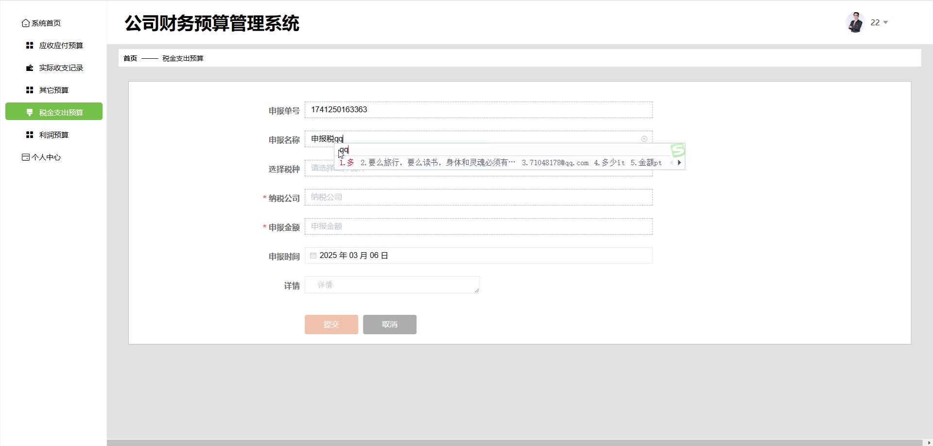This screenshot has width=933, height=446.
Task: Click the grid icon next to 其它预算
Action: coord(30,90)
